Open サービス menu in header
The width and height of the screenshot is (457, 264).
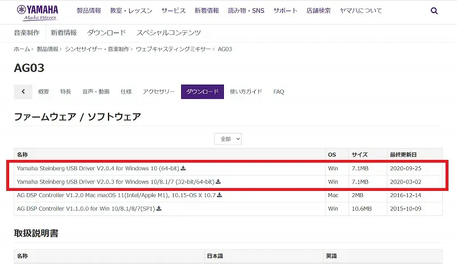coord(174,11)
